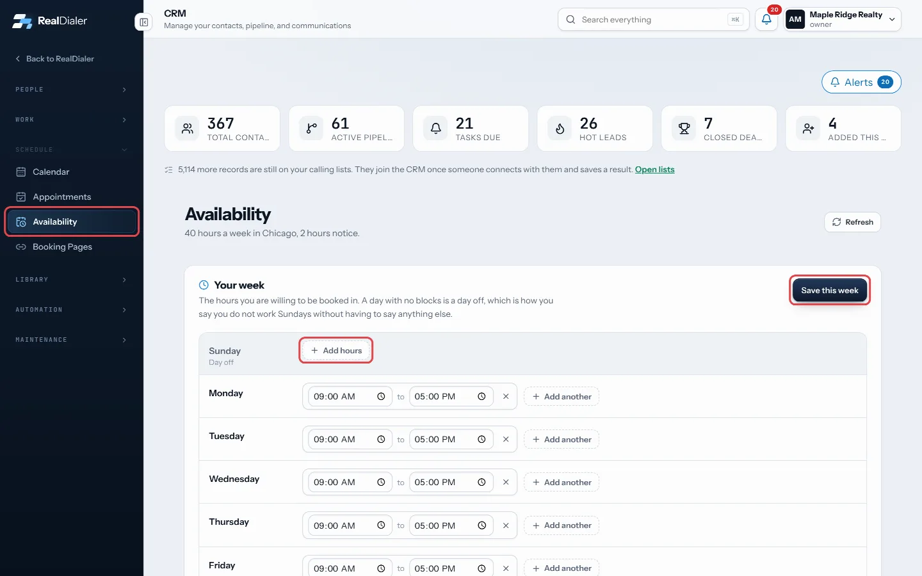The height and width of the screenshot is (576, 922).
Task: Expand the Maintenance sidebar section
Action: (71, 340)
